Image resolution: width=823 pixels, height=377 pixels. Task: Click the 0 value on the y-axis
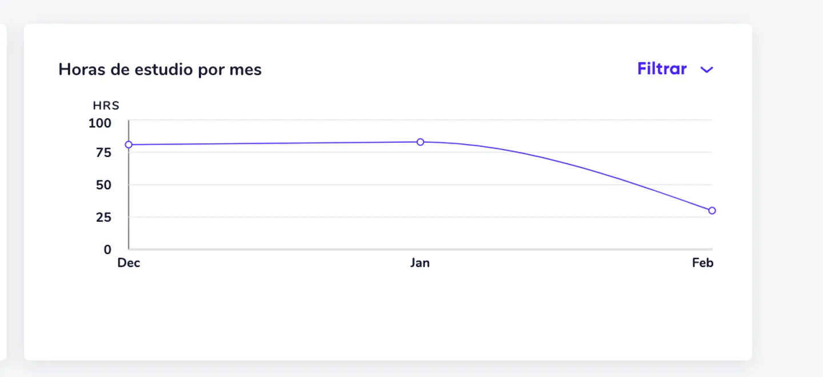click(x=107, y=250)
